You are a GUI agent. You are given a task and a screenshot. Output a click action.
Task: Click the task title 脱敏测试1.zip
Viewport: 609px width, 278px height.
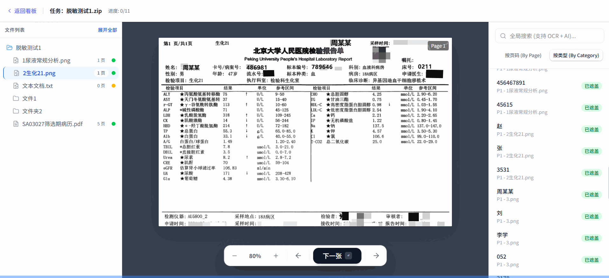point(76,11)
